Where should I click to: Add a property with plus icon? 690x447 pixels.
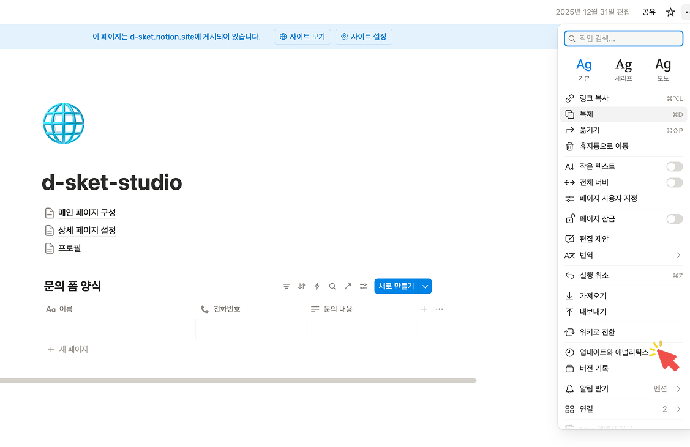(x=424, y=309)
